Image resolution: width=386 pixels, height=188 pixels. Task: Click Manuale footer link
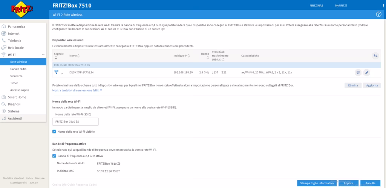(x=40, y=178)
